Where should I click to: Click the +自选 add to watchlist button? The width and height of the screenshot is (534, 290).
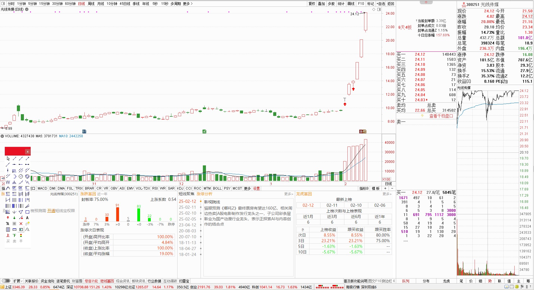coord(381,4)
